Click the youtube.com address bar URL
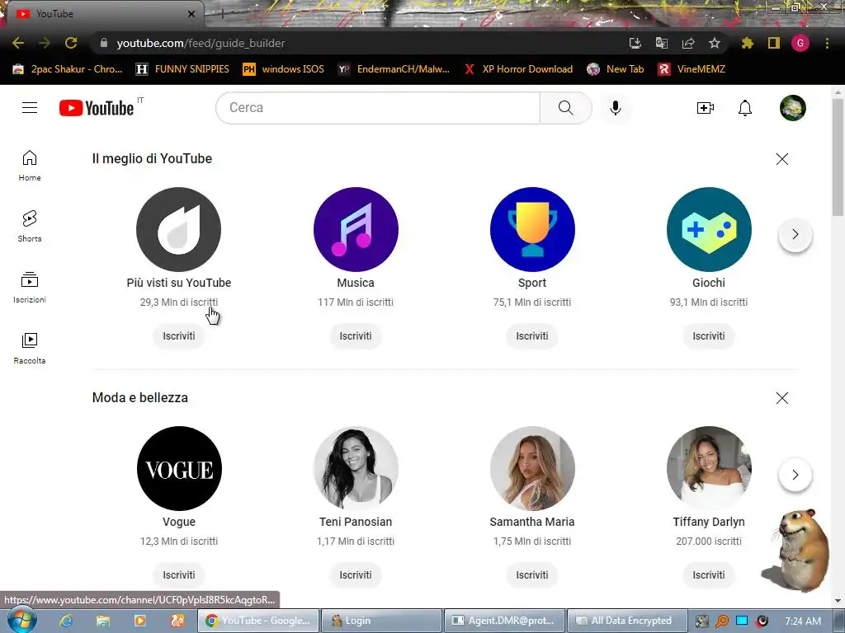 pyautogui.click(x=201, y=43)
